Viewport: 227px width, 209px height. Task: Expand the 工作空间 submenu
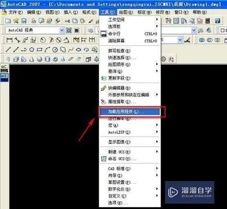[x=130, y=20]
